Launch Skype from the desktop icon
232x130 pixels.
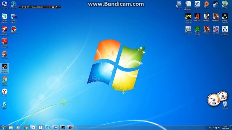point(5,105)
